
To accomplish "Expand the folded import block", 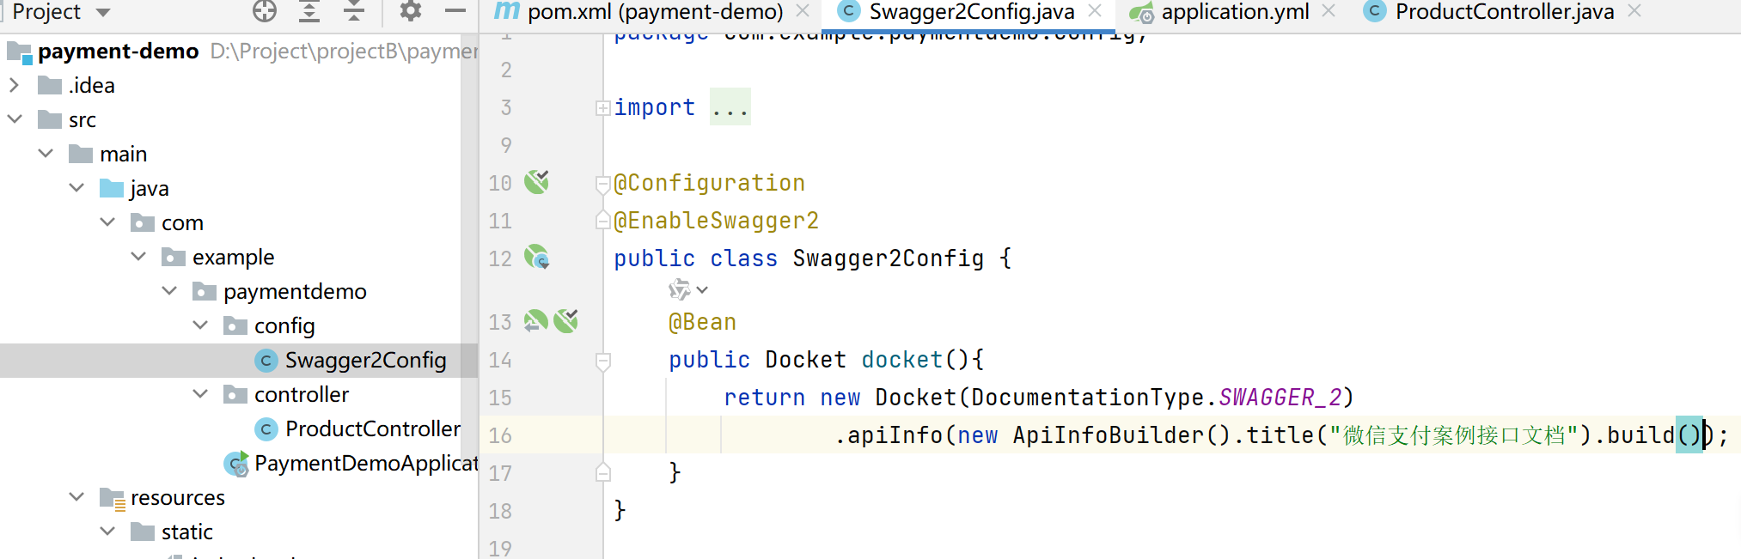I will (x=603, y=108).
